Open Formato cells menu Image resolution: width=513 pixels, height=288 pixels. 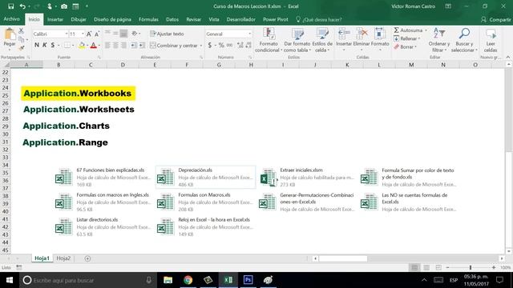(380, 40)
